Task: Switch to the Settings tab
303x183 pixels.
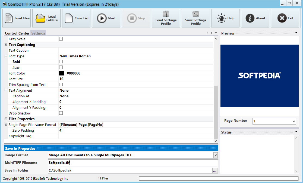Action: 38,33
